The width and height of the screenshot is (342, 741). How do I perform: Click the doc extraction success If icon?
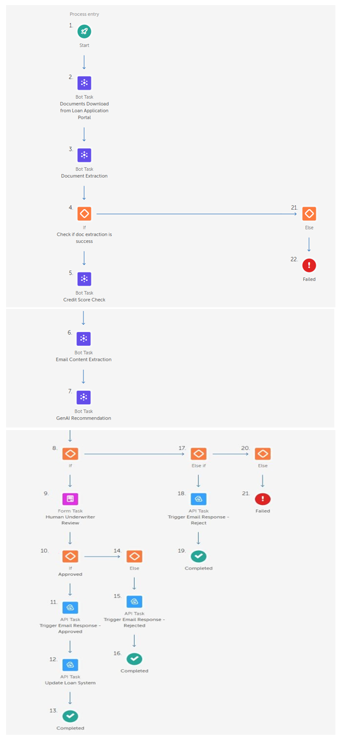84,214
